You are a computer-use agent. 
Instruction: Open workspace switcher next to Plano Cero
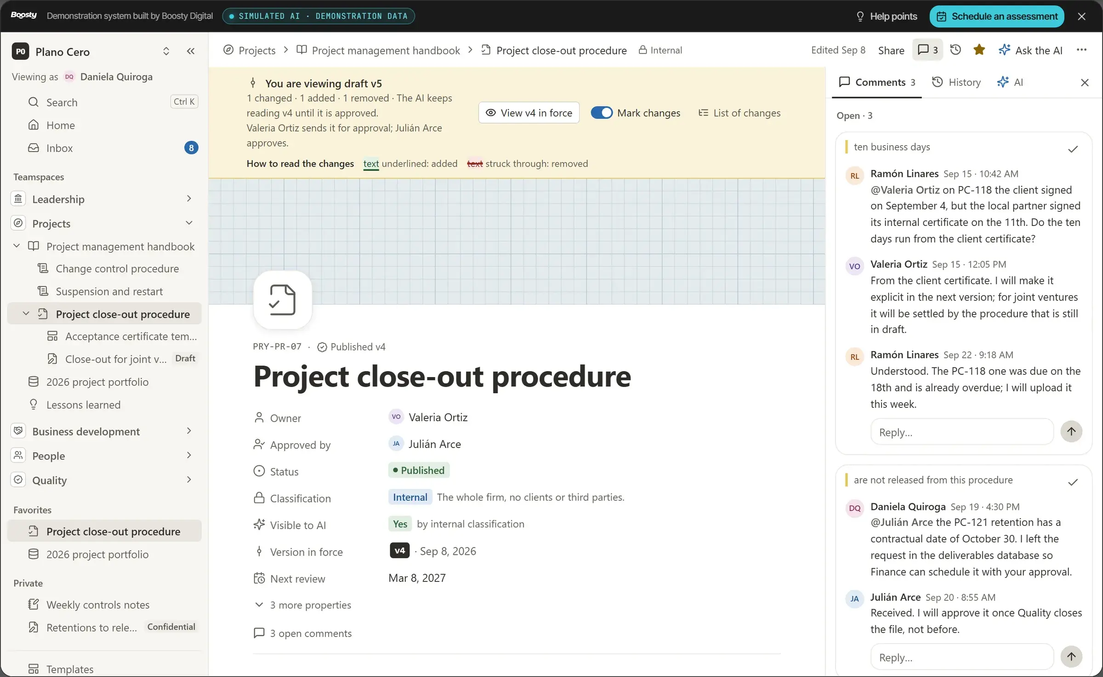click(x=166, y=51)
